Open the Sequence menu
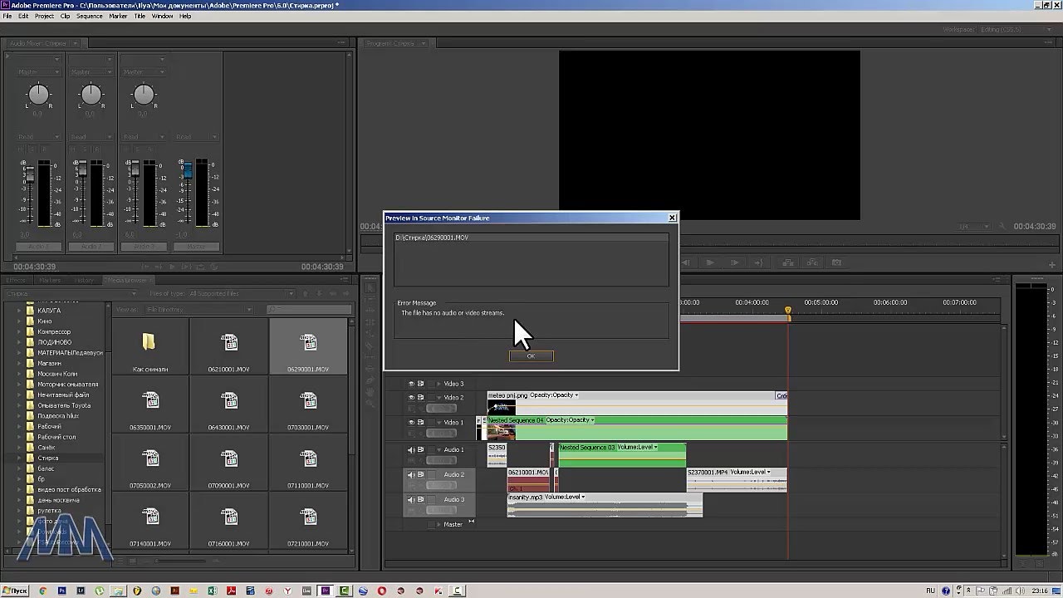 (x=90, y=16)
